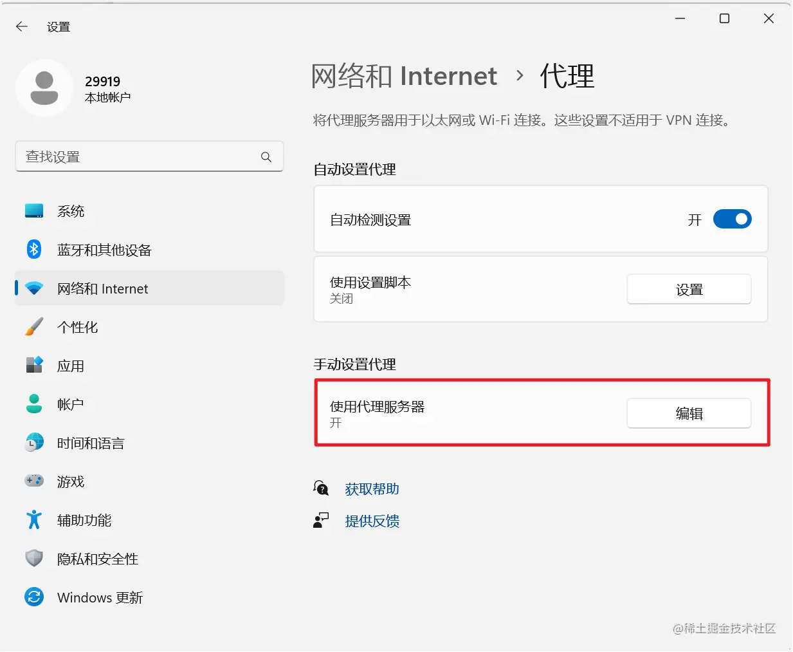
Task: Click the Wi-Fi icon next to 网络和 Internet
Action: coord(33,288)
